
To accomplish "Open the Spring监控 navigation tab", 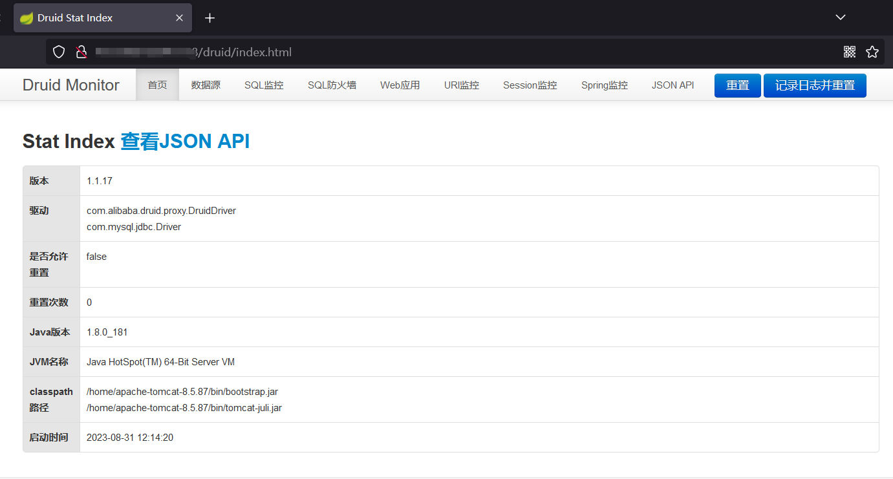I will click(x=604, y=85).
